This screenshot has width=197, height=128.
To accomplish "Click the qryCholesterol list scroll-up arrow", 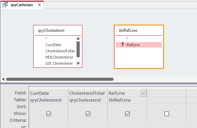I will 78,38.
